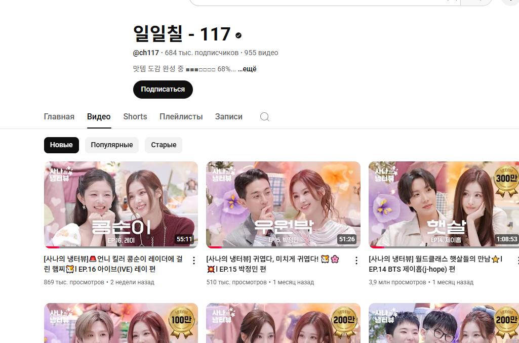Open second-row thumbnail with 100만 badge
519x343 pixels.
point(121,323)
